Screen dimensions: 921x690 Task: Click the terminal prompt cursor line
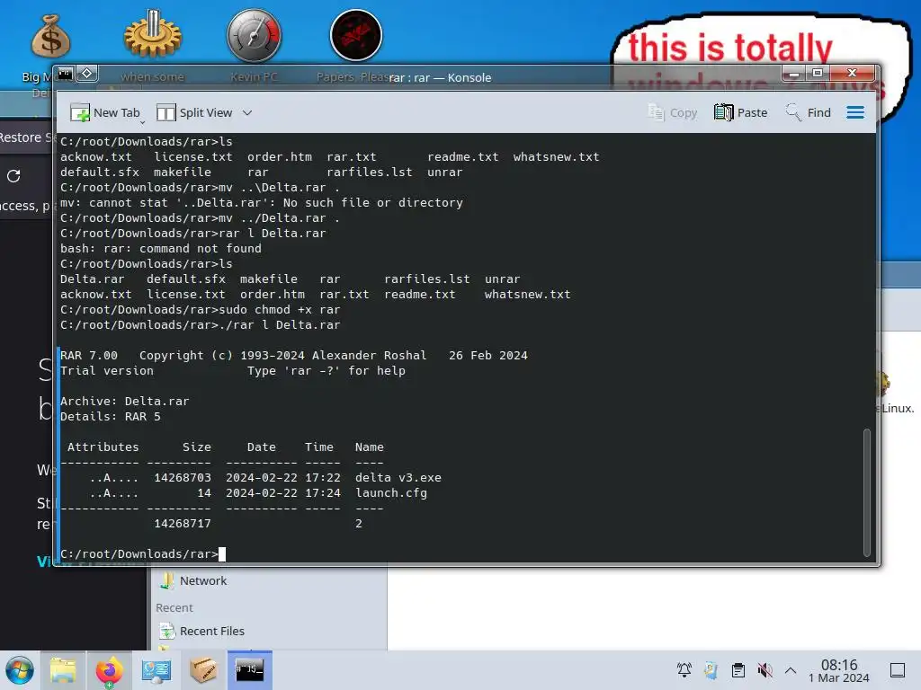(143, 553)
